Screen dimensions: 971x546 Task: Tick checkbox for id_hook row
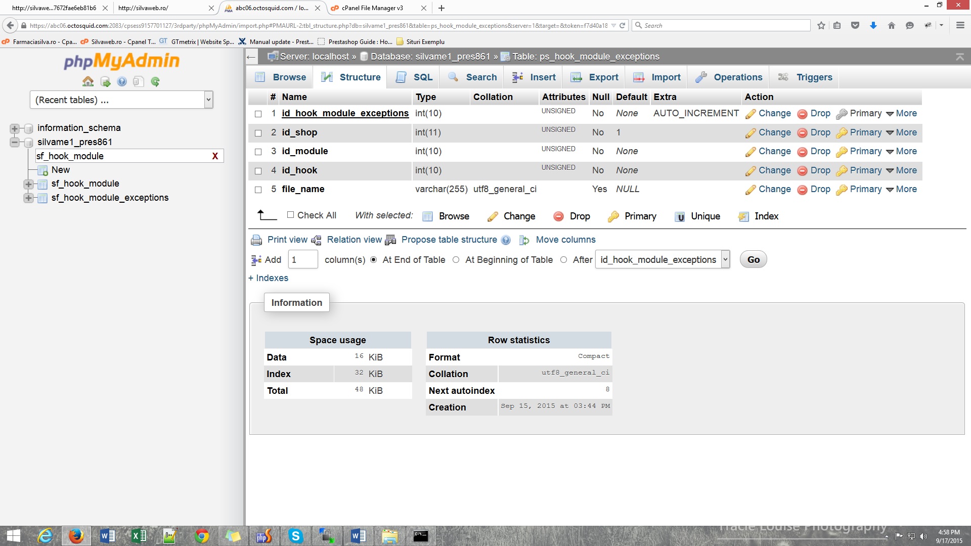point(258,171)
